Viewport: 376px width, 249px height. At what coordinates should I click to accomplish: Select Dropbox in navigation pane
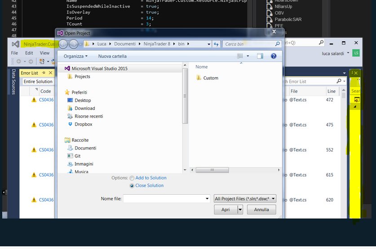click(80, 124)
